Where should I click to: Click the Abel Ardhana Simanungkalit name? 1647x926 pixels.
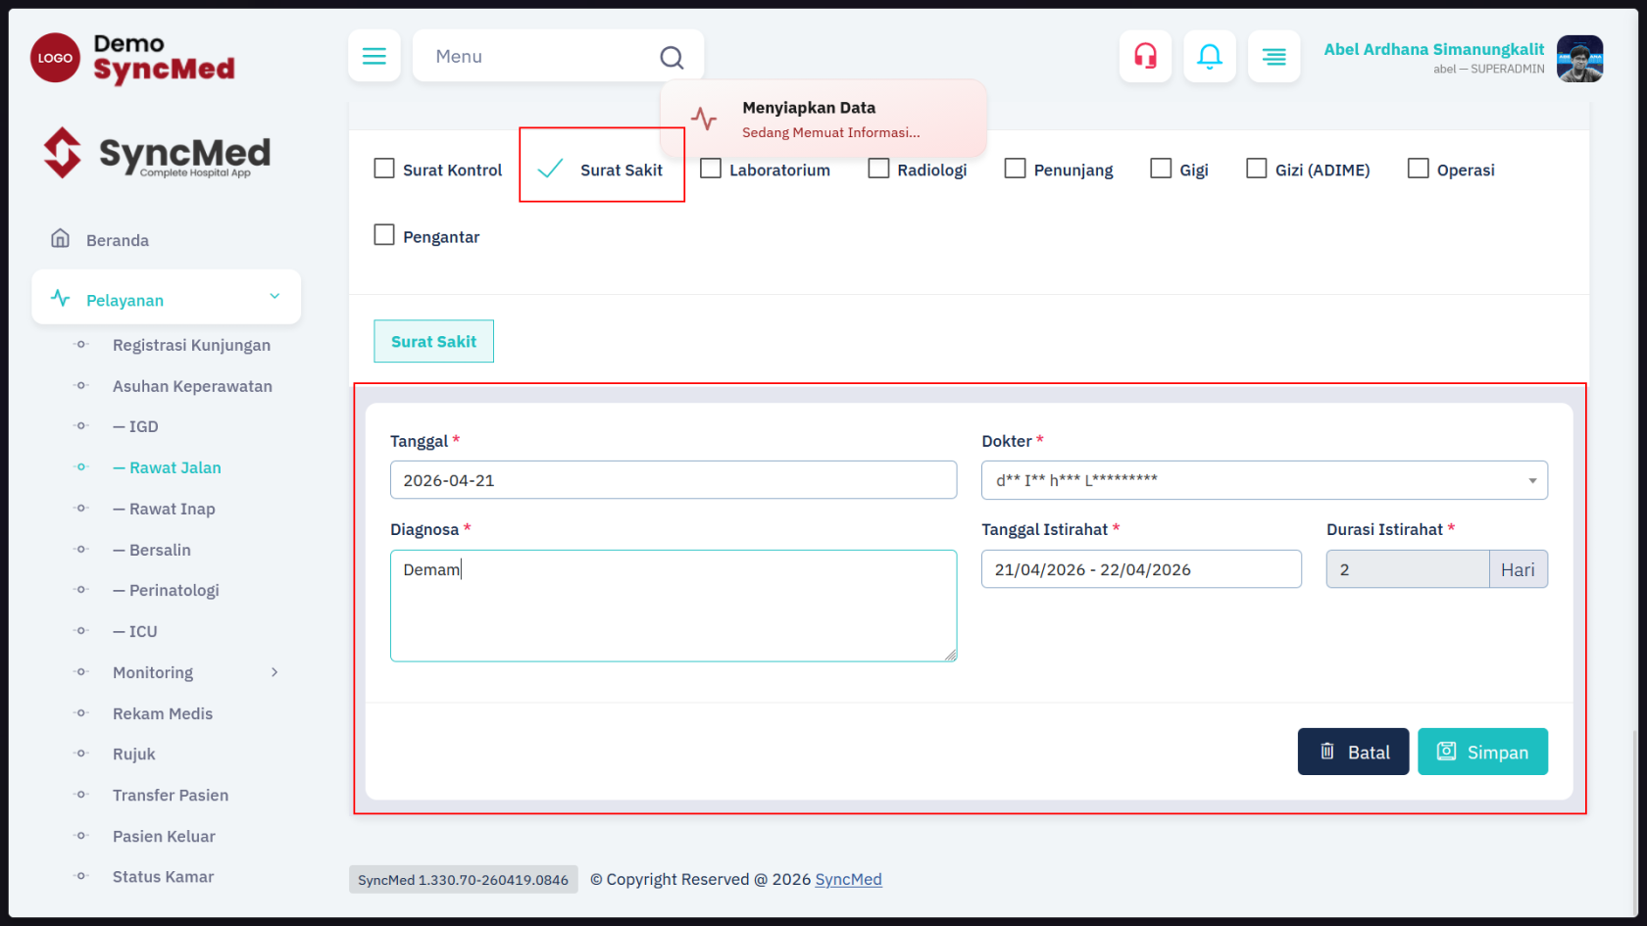point(1433,49)
